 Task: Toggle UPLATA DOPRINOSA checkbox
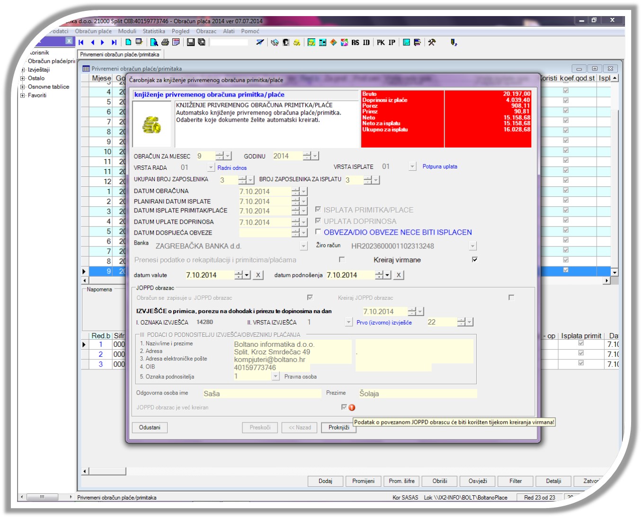coord(318,220)
